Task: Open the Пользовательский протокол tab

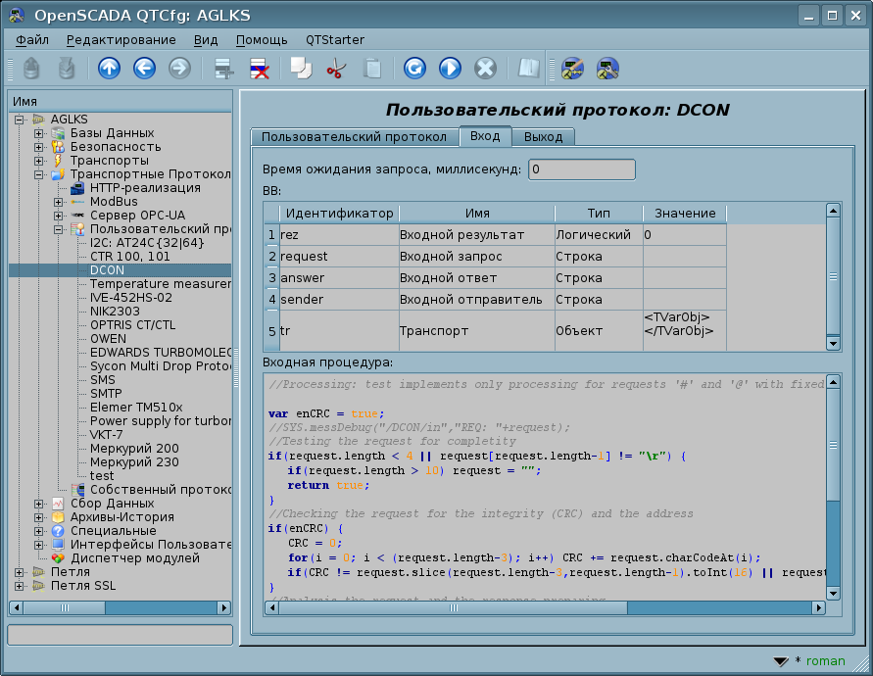Action: 354,136
